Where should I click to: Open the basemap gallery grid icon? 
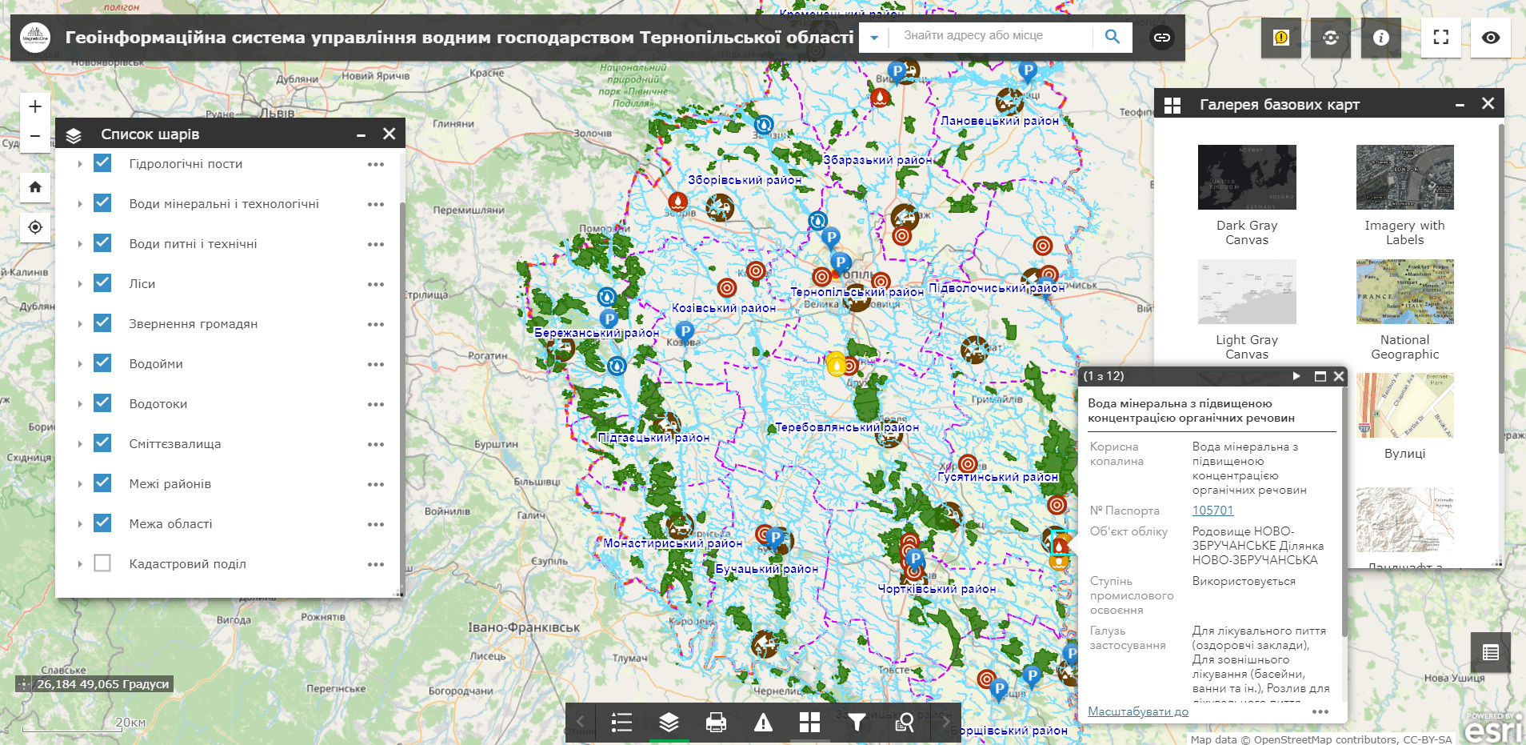coord(810,721)
